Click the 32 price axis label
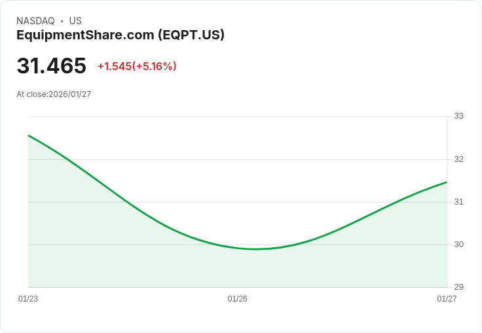The height and width of the screenshot is (333, 482). coord(458,159)
